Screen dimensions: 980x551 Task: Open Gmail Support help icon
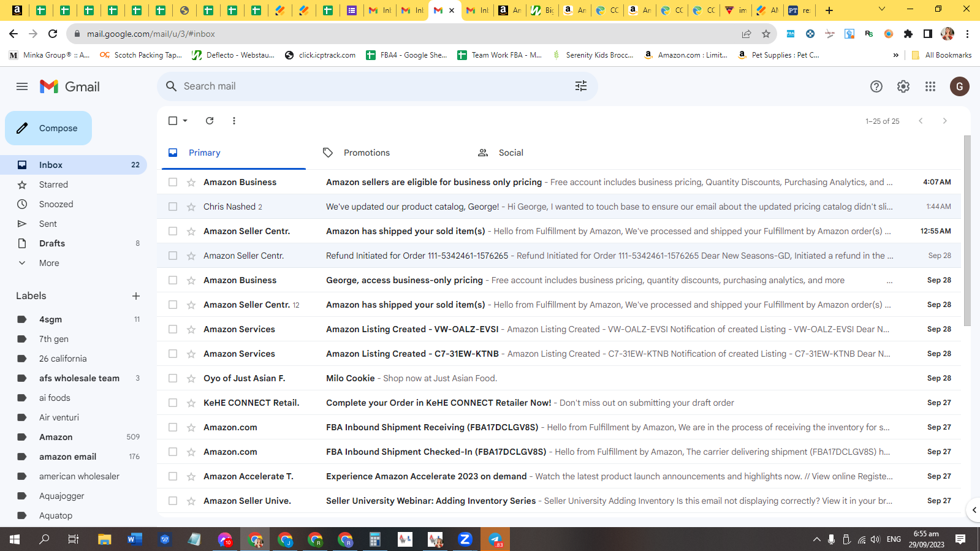876,86
